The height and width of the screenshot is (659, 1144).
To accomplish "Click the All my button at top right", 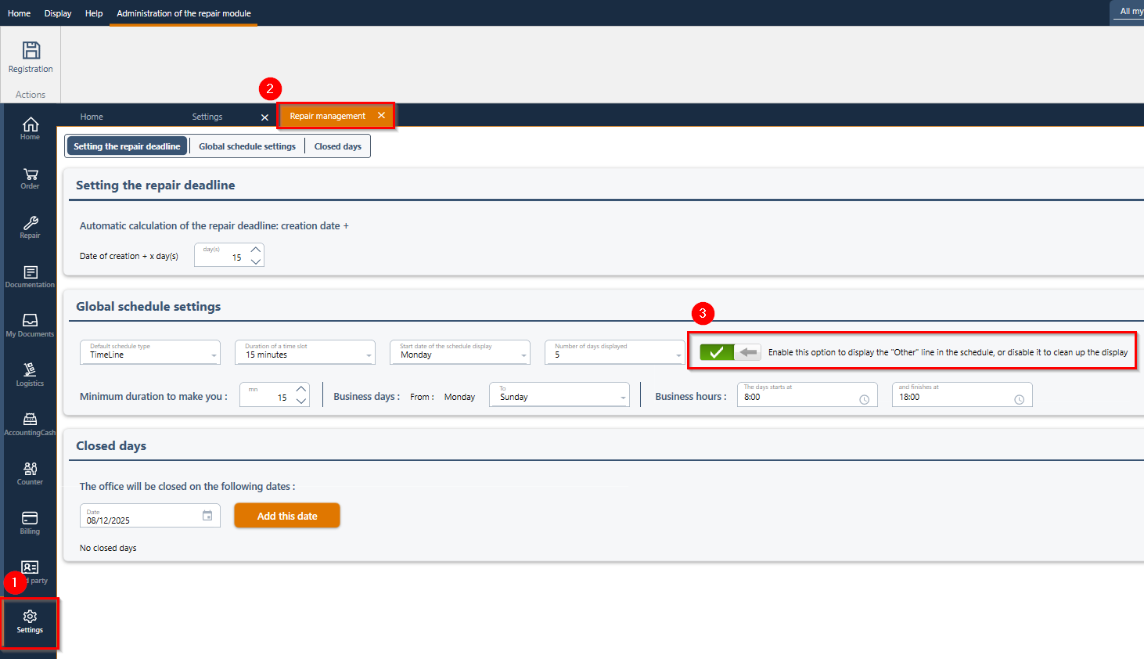I will click(1128, 11).
